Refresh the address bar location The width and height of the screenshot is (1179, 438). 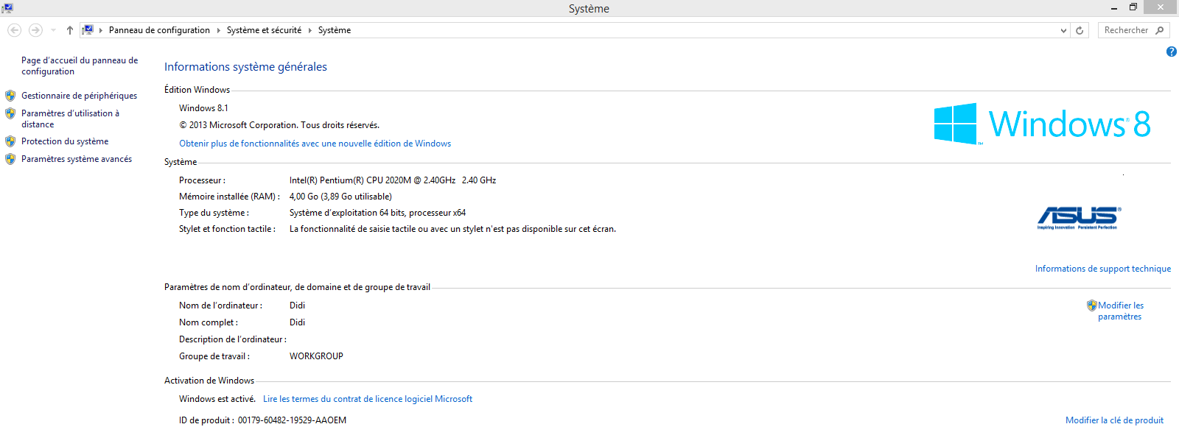pyautogui.click(x=1080, y=30)
